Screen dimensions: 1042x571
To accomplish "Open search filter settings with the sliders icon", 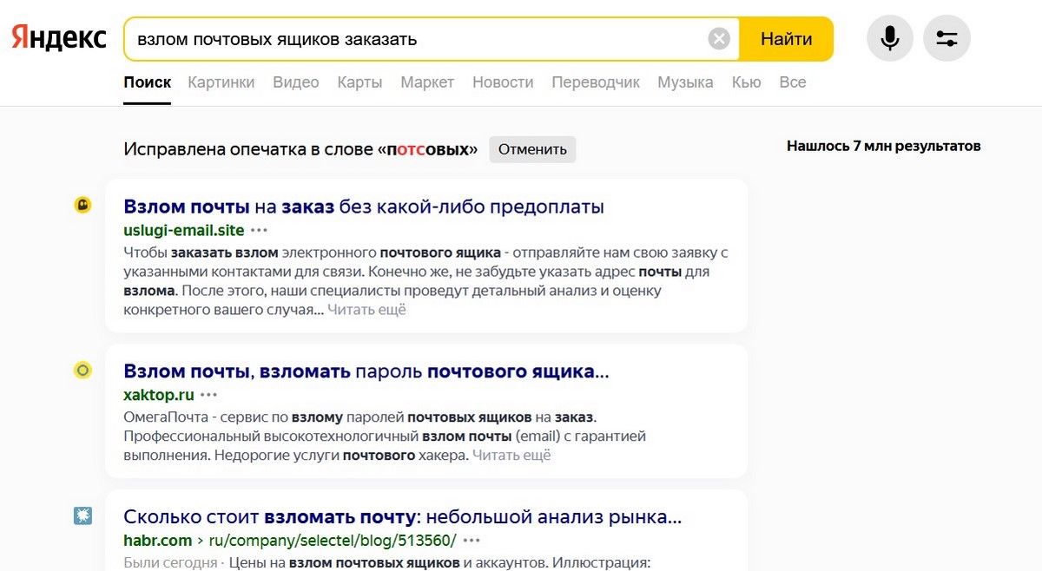I will (946, 37).
